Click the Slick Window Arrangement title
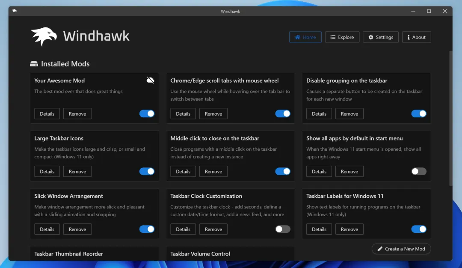The height and width of the screenshot is (268, 462). (68, 196)
